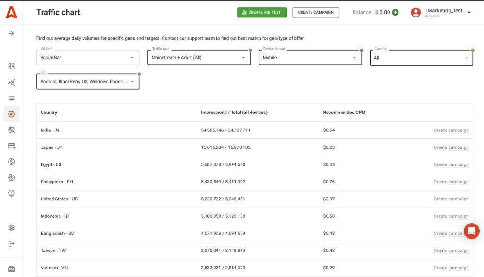This screenshot has width=484, height=277.
Task: Open the help question mark icon
Action: (11, 193)
